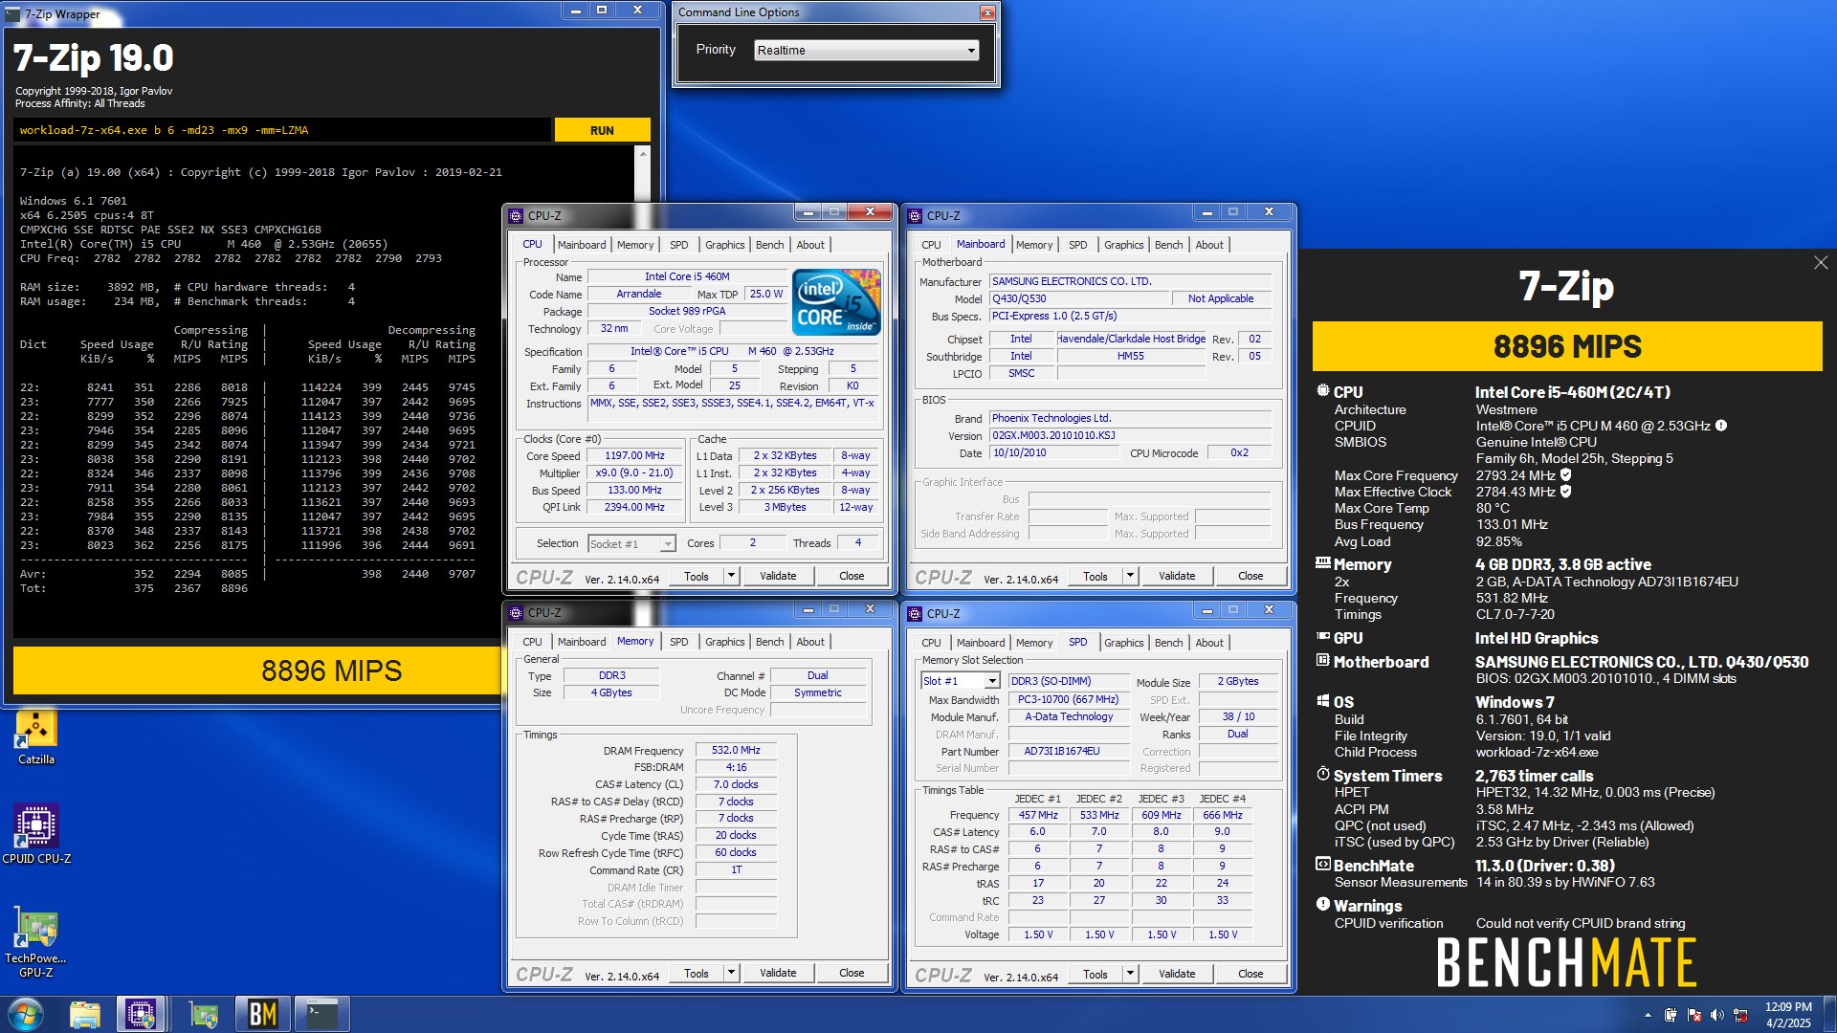Click the Code Name Arrandale value
This screenshot has width=1837, height=1033.
(x=639, y=294)
